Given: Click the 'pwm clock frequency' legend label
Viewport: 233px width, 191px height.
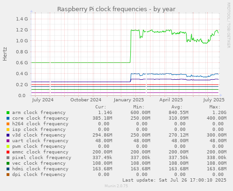Looking at the screenshot, I should tap(39, 146).
